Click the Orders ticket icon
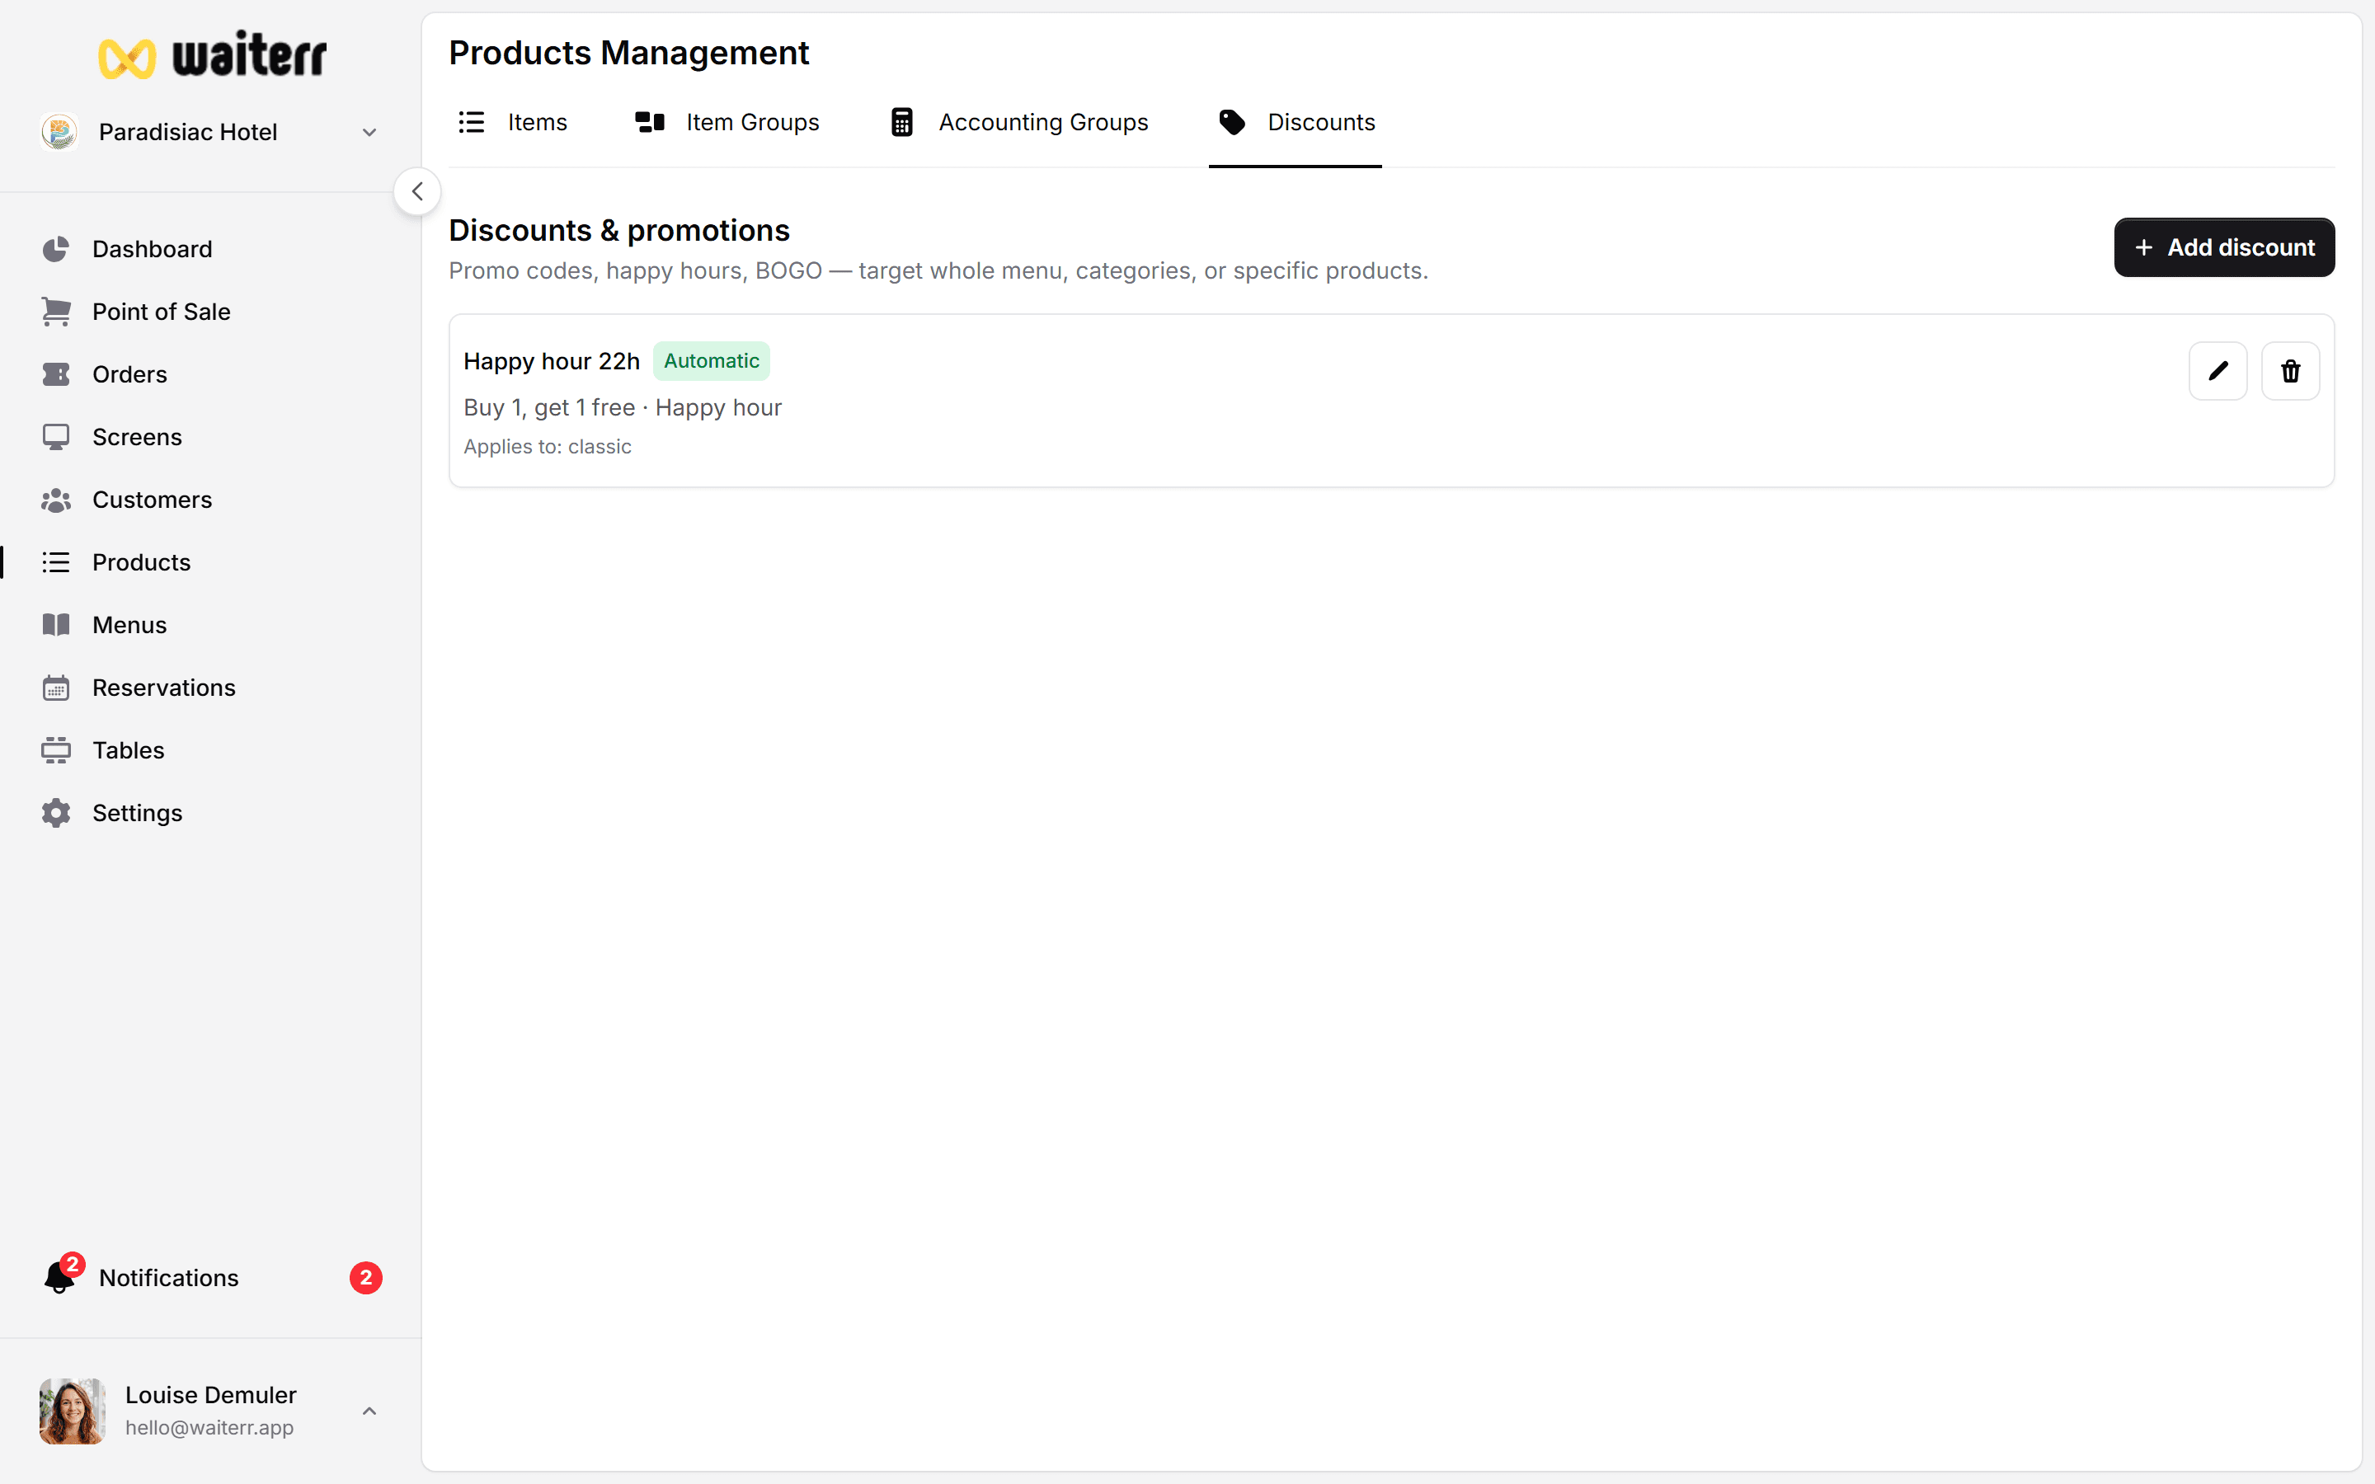2375x1484 pixels. [x=56, y=375]
